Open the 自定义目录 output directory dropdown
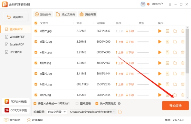The image size is (191, 124). pyautogui.click(x=57, y=112)
